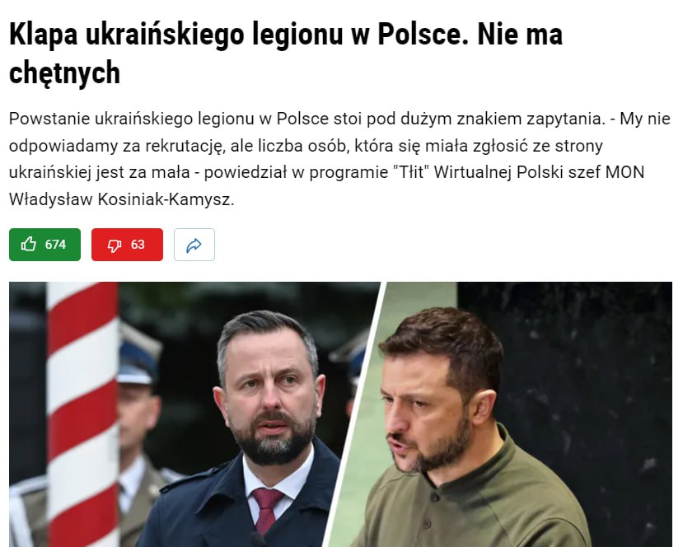Click the 674 likes count
Image resolution: width=683 pixels, height=547 pixels.
[55, 245]
